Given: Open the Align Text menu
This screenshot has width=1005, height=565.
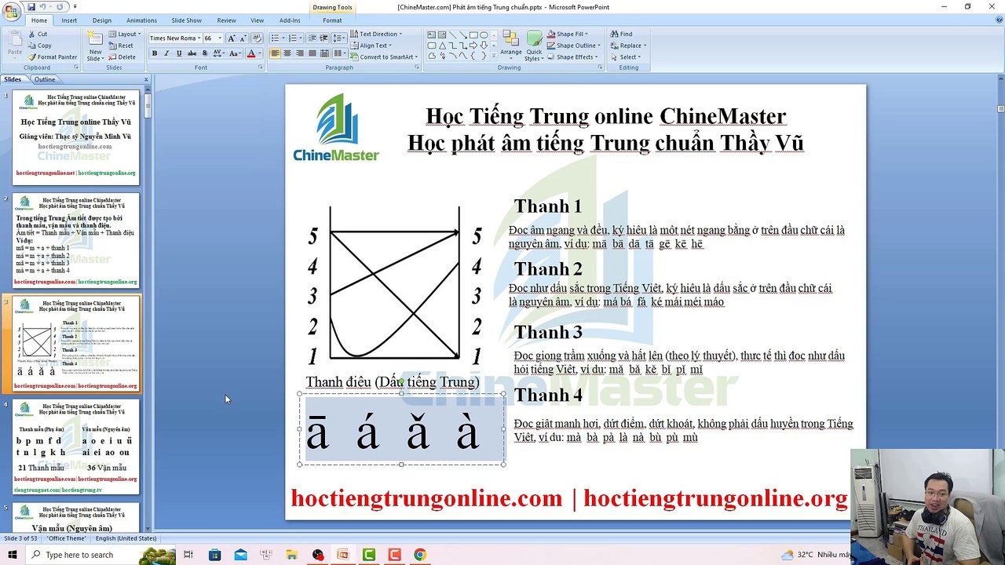Looking at the screenshot, I should tap(370, 46).
